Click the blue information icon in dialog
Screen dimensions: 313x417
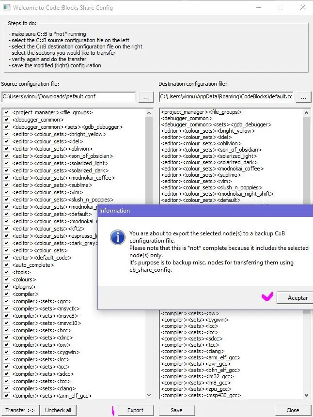tap(118, 237)
